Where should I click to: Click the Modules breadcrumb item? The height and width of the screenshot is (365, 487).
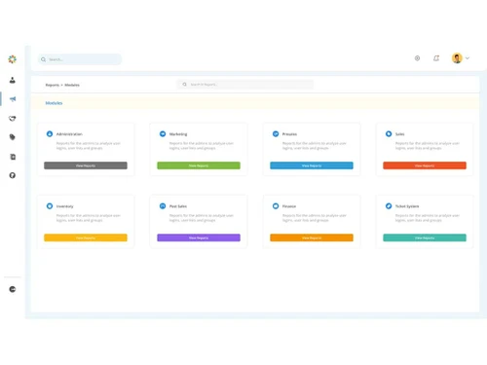point(72,85)
